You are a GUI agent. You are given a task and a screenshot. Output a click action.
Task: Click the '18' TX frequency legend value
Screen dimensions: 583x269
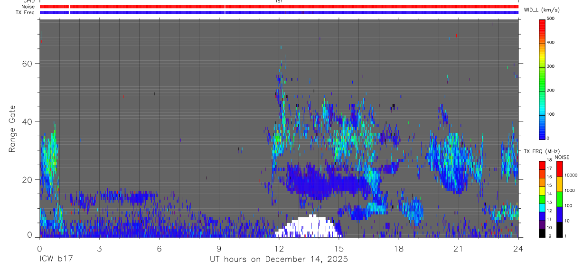549,160
